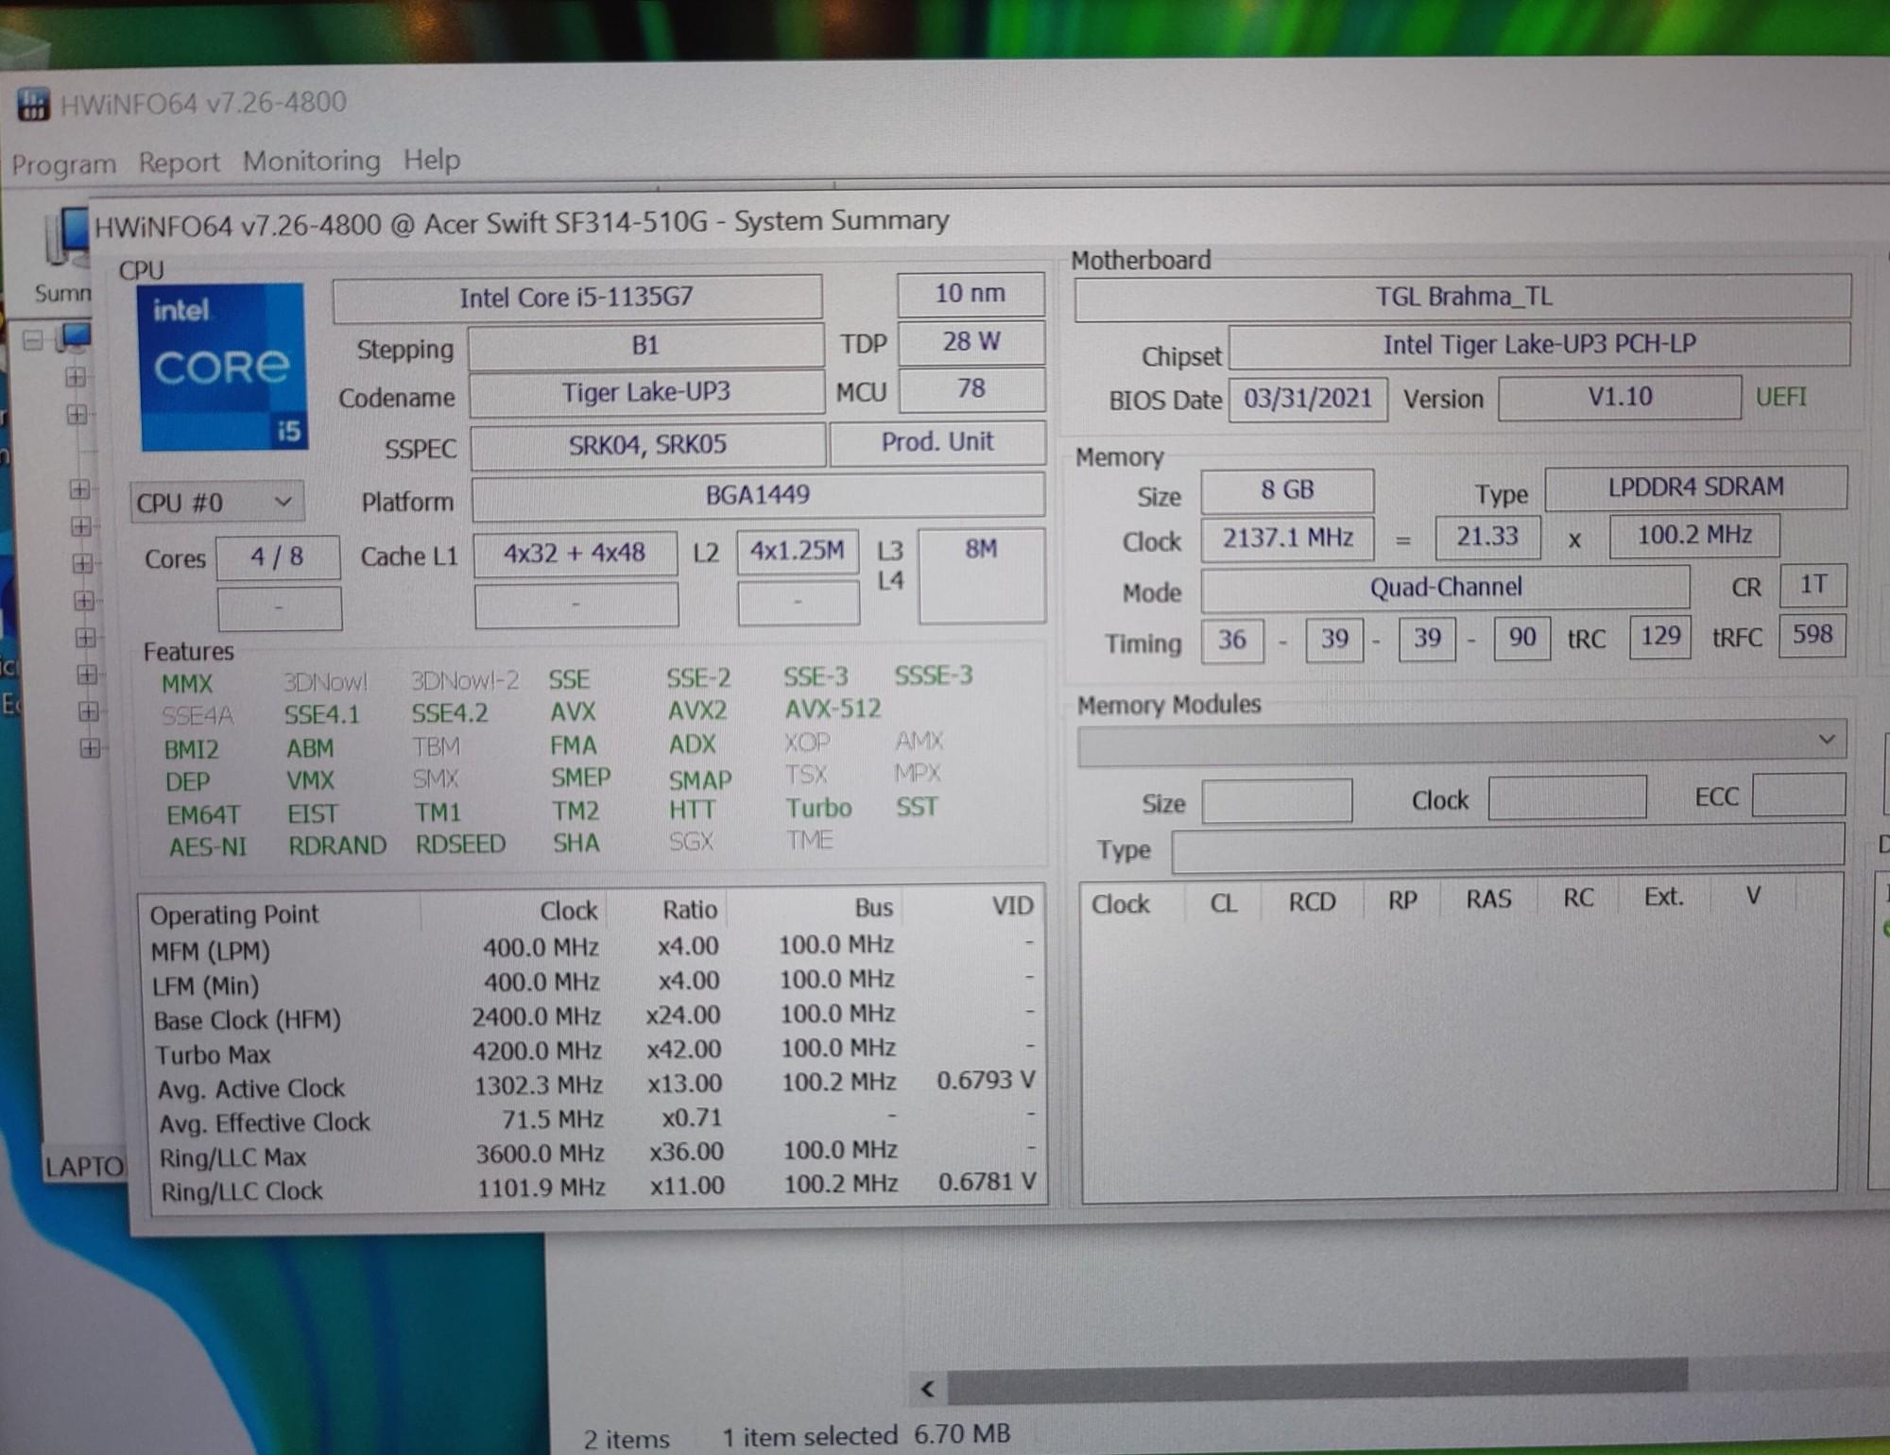The width and height of the screenshot is (1890, 1455).
Task: Click the tRC 129 value
Action: point(1660,637)
